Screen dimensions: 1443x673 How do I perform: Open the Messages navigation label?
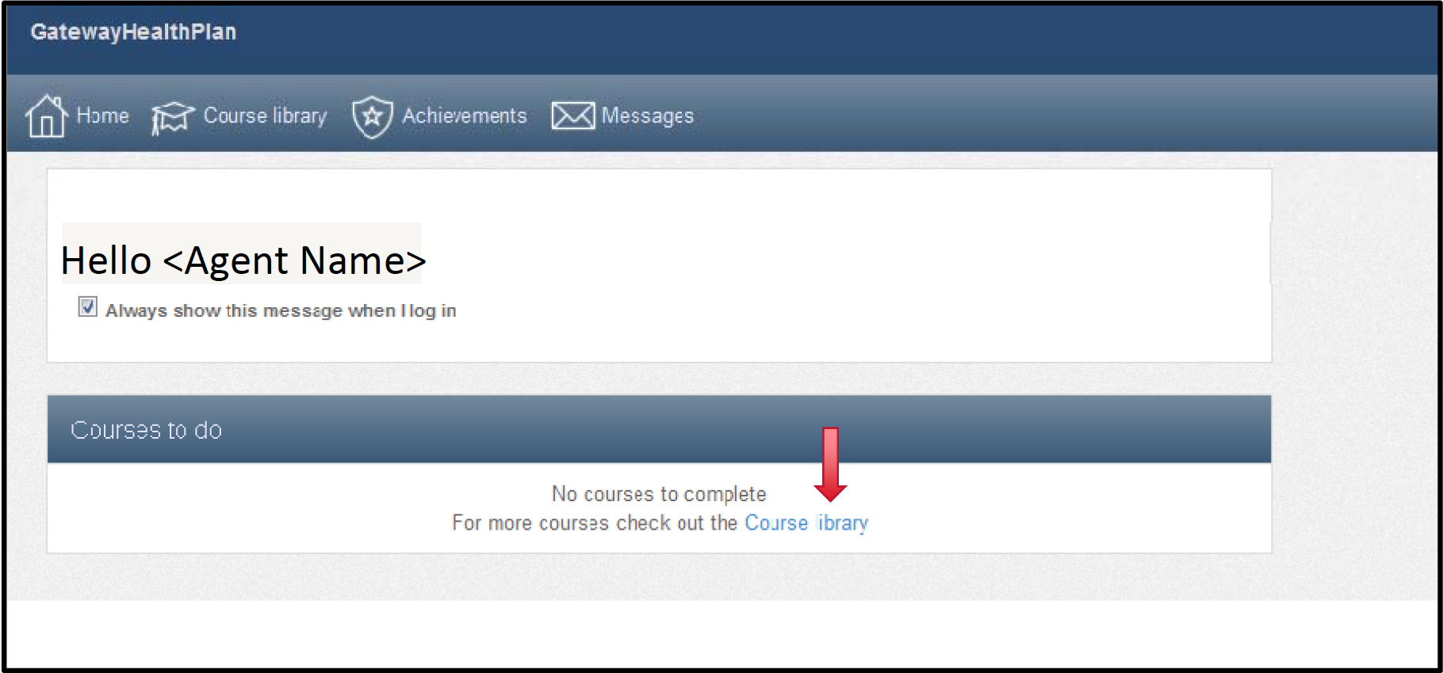point(647,116)
